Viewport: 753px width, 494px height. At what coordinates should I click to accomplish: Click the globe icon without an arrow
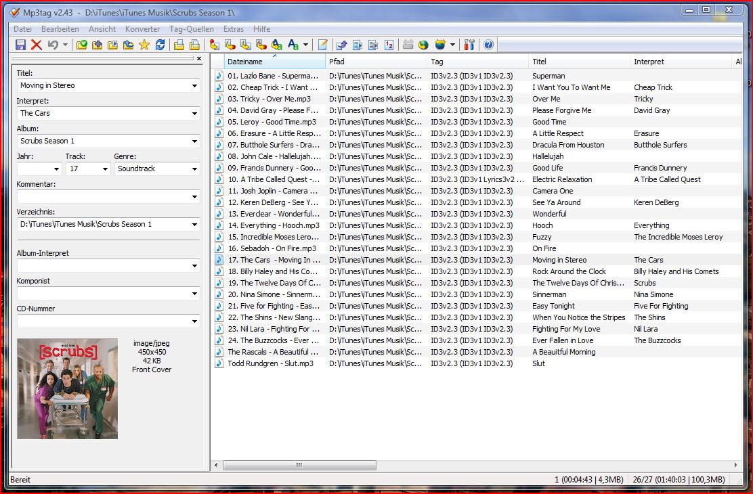point(423,45)
